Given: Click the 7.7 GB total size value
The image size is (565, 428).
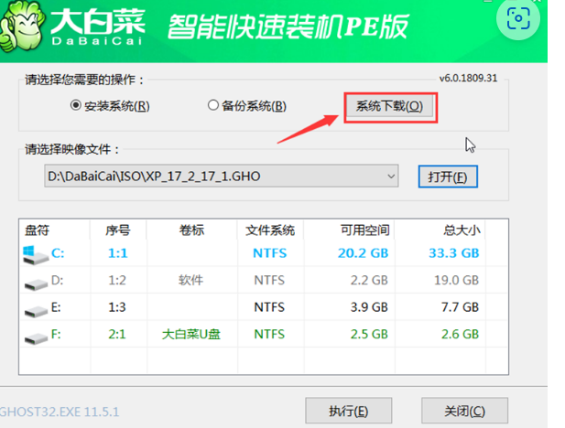Looking at the screenshot, I should [460, 307].
